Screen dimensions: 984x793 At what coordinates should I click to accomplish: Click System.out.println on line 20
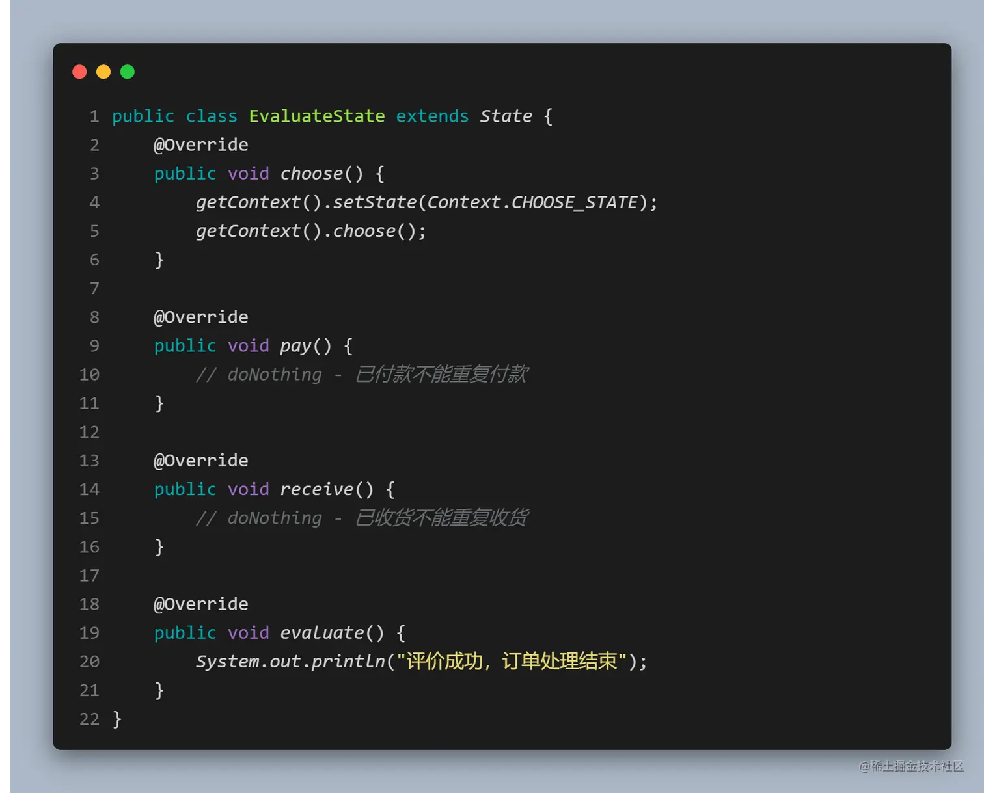click(291, 662)
